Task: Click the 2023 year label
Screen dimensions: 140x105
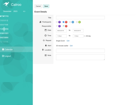Action: coord(15,11)
